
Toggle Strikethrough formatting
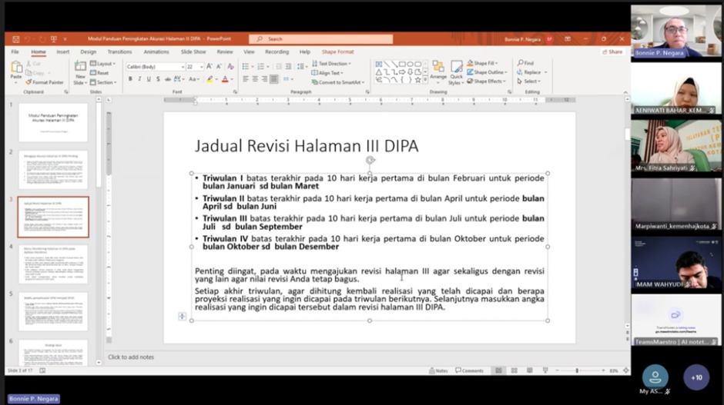coord(168,79)
